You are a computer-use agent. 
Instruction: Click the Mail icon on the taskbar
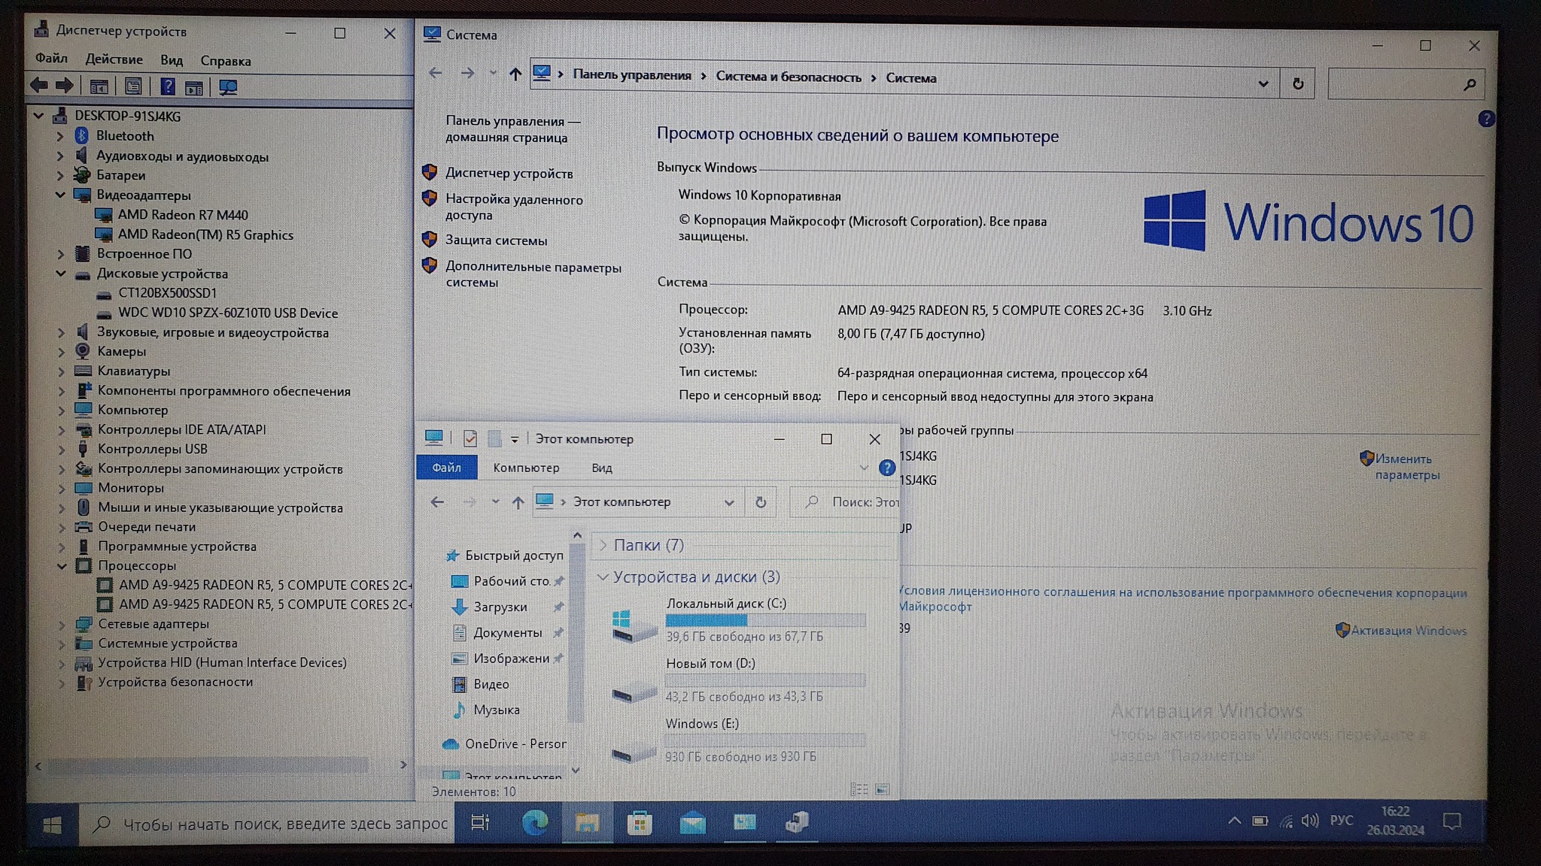coord(692,822)
